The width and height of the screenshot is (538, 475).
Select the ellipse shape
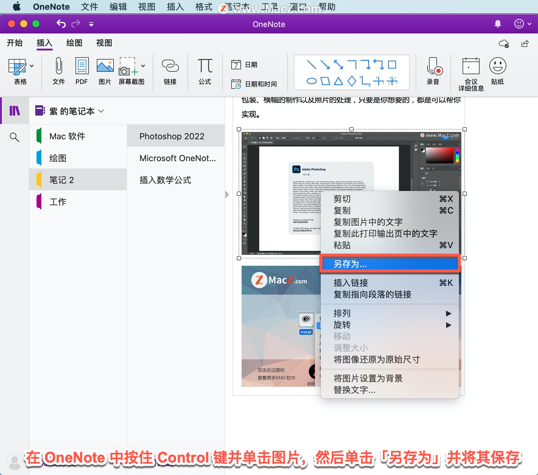[x=311, y=81]
